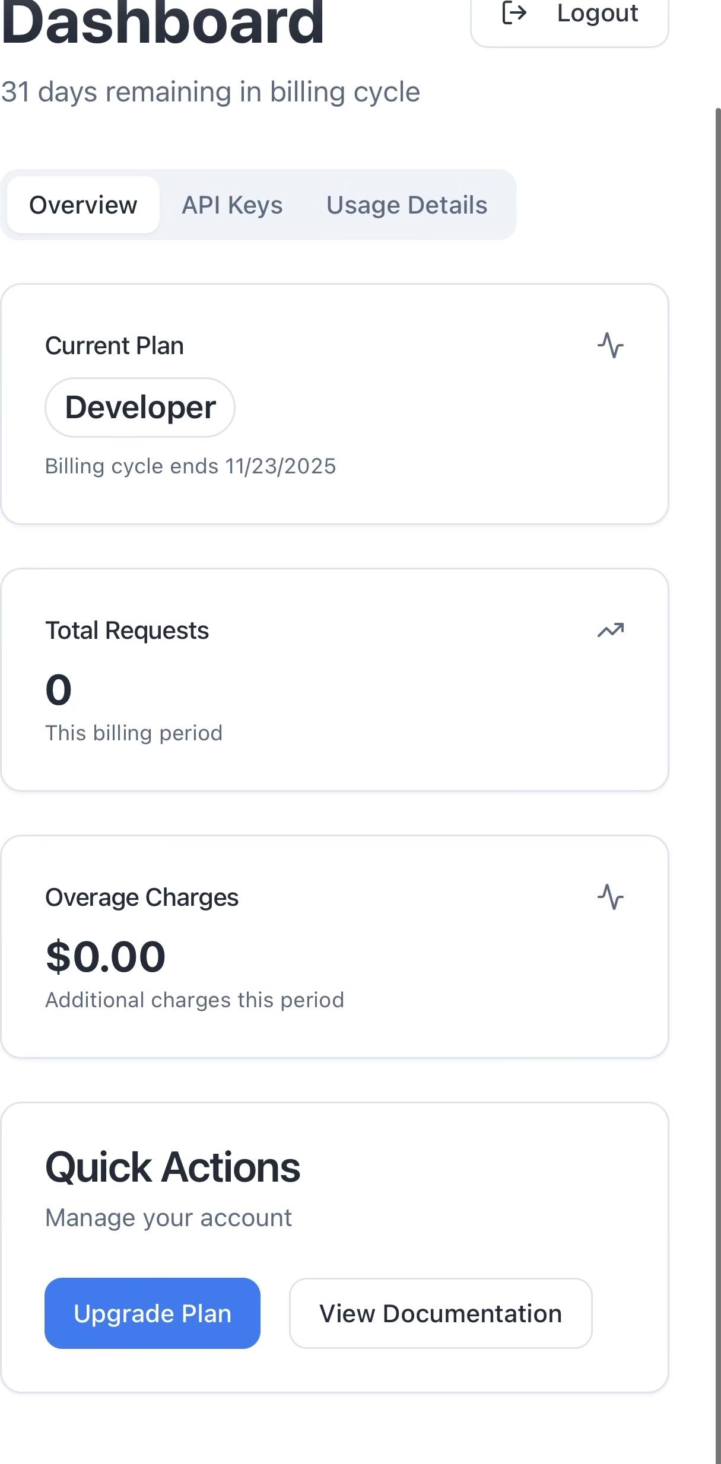The width and height of the screenshot is (721, 1464).
Task: Click the trending-up icon in Total Requests card
Action: point(611,630)
